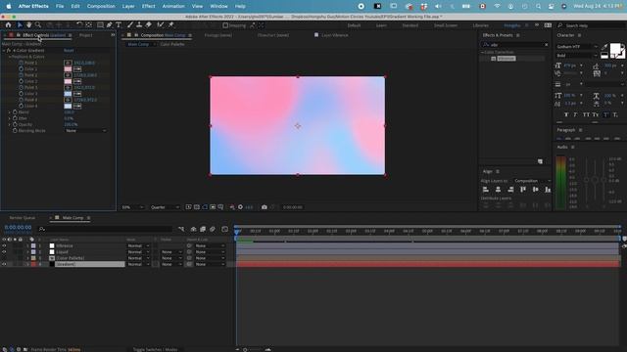Click the timeline graph editor icon
This screenshot has height=352, width=627.
pos(224,229)
